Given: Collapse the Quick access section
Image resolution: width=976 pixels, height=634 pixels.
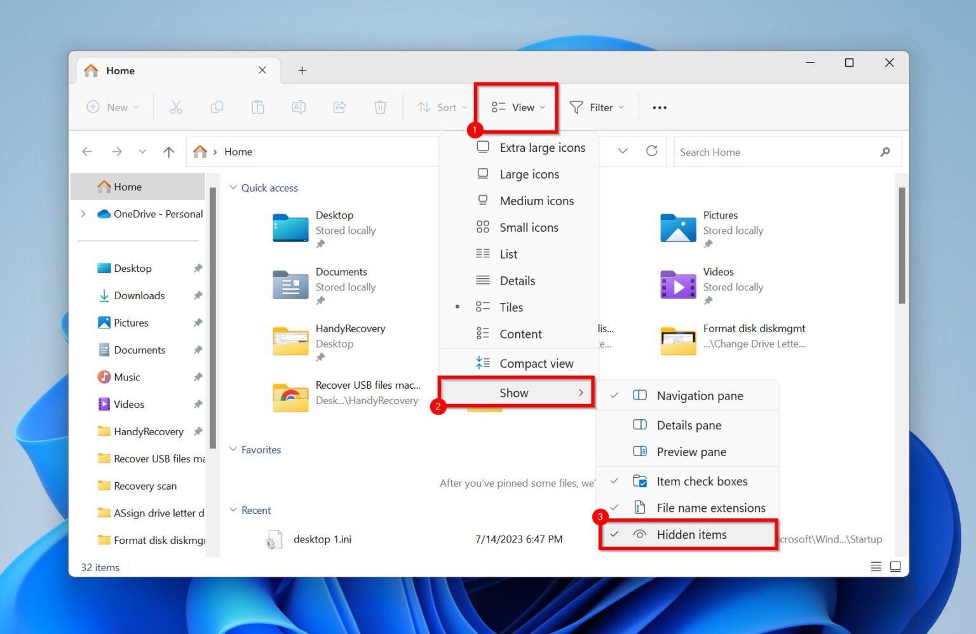Looking at the screenshot, I should [233, 187].
